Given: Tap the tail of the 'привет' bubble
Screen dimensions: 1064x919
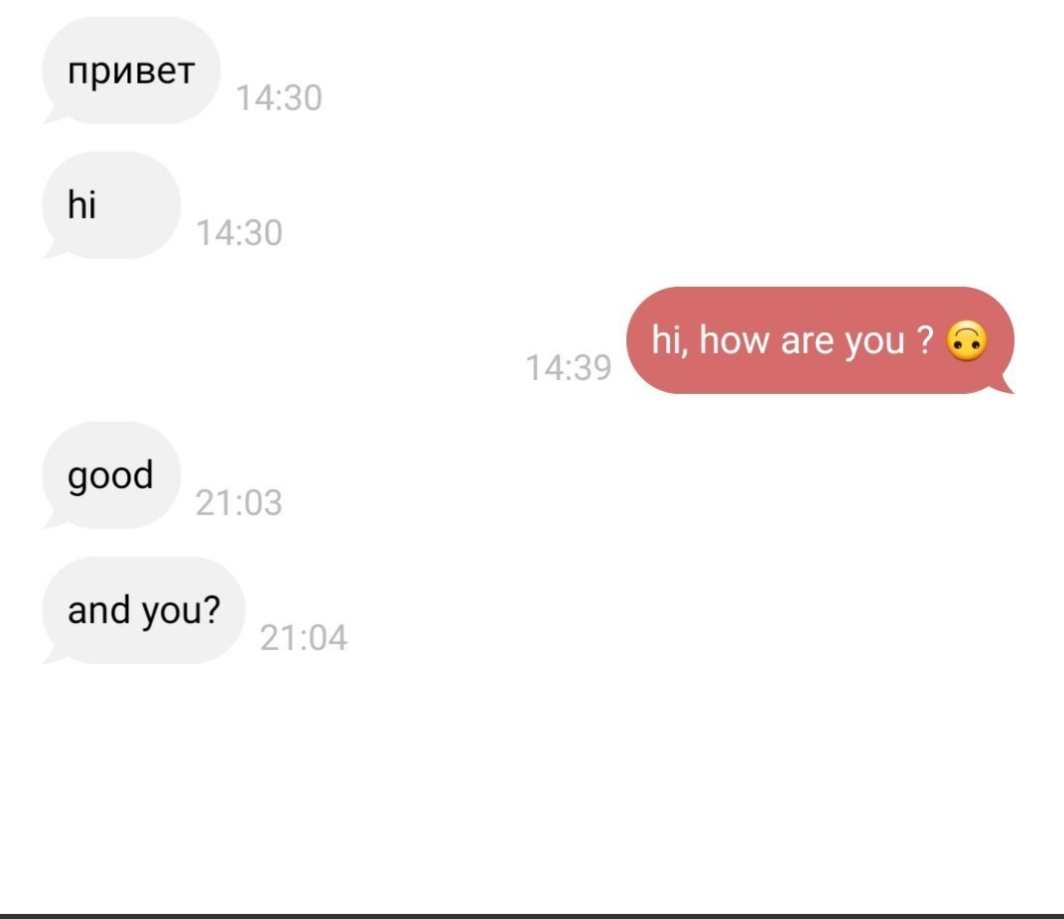Looking at the screenshot, I should tap(55, 116).
